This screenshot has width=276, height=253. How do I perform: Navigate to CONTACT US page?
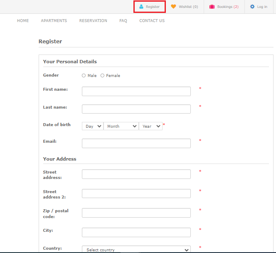[x=152, y=21]
